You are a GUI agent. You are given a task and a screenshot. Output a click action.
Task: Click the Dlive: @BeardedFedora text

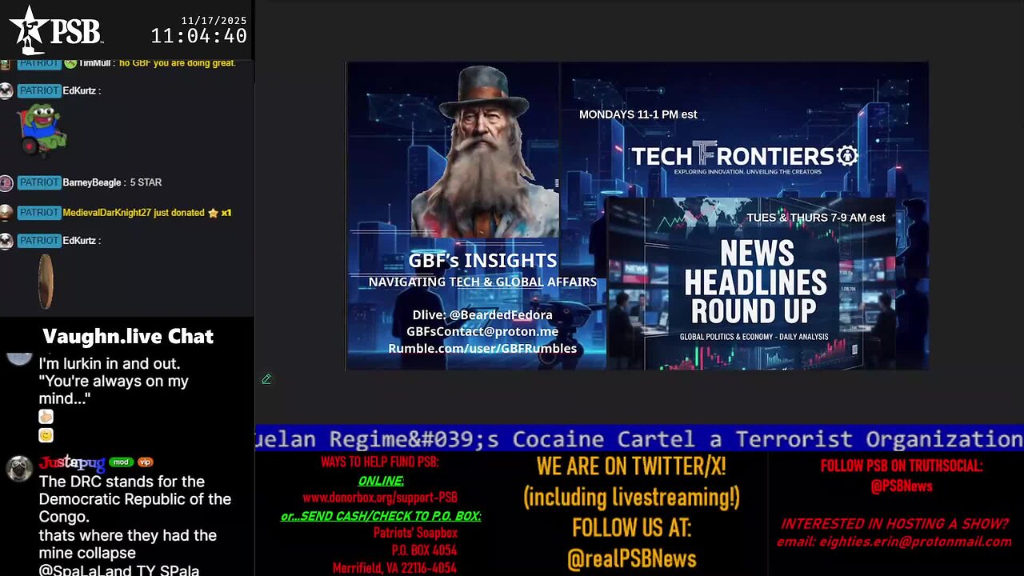482,314
